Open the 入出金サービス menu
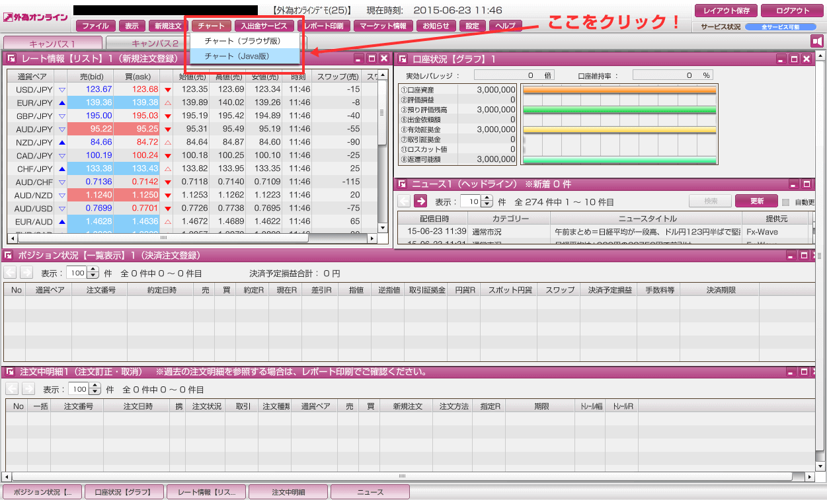This screenshot has width=827, height=500. pos(264,26)
